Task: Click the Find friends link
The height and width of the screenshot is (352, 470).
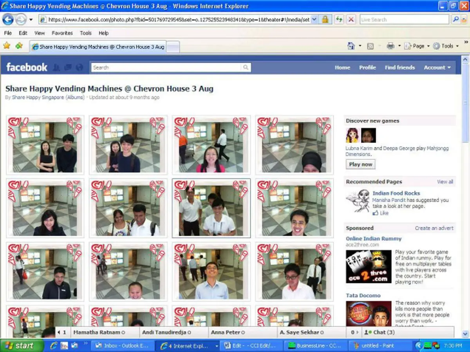Action: [399, 67]
